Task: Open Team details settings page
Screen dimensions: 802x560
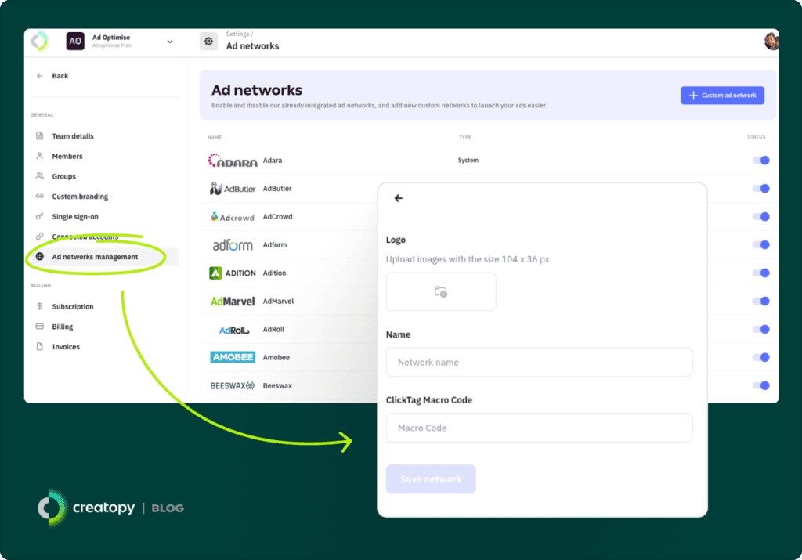Action: pyautogui.click(x=73, y=136)
